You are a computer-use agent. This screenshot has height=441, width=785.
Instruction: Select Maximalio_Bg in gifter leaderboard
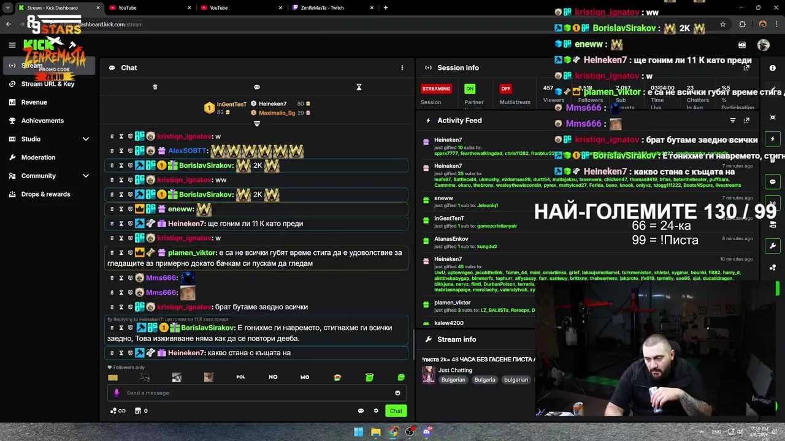(x=277, y=113)
